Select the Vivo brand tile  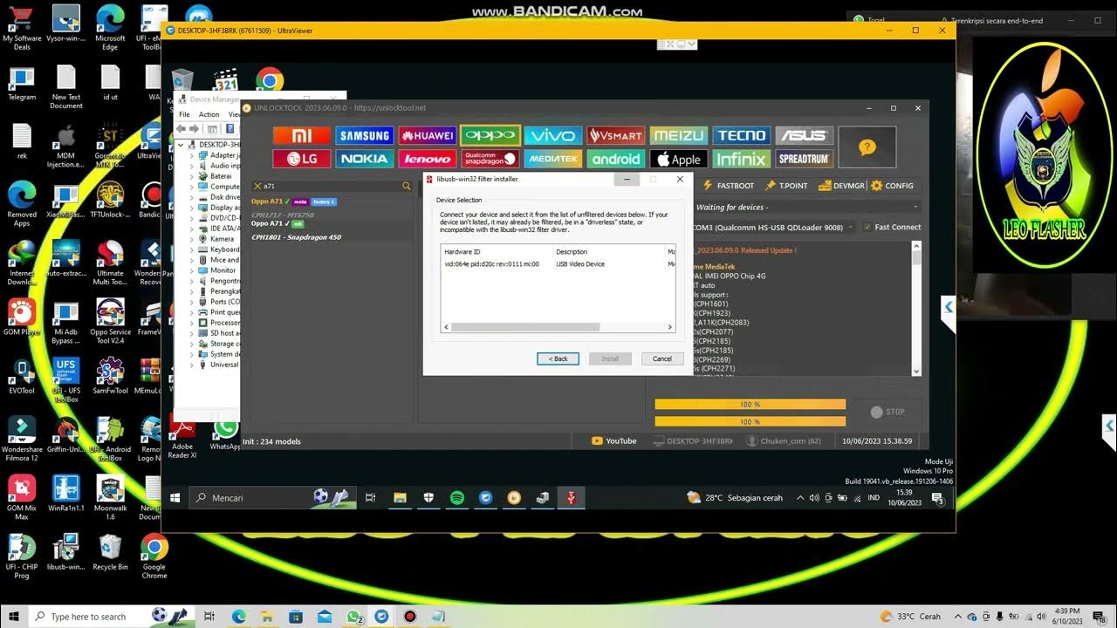point(553,135)
